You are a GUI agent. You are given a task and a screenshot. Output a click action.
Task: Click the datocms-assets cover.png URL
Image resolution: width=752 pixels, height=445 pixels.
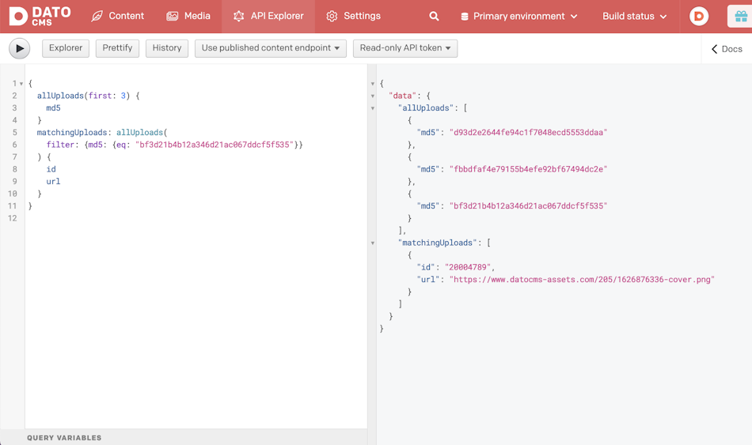pyautogui.click(x=582, y=279)
